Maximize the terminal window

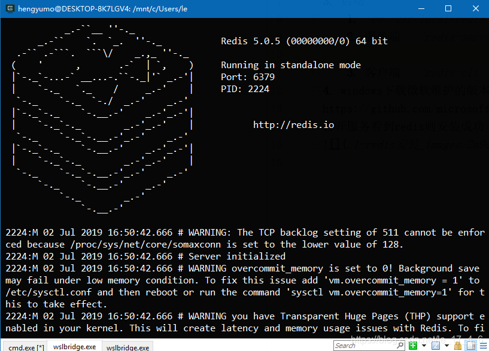pos(448,8)
